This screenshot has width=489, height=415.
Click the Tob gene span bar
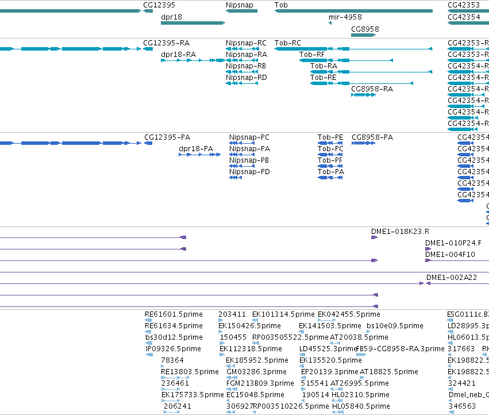click(x=353, y=11)
